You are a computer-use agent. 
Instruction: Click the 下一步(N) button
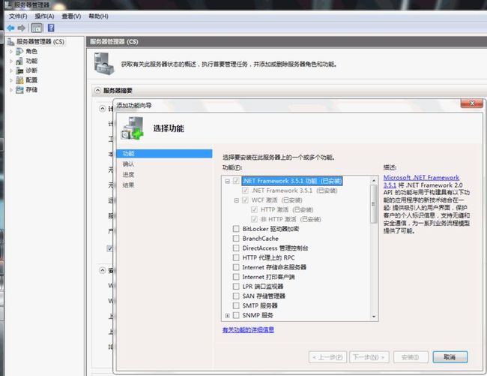click(x=369, y=357)
